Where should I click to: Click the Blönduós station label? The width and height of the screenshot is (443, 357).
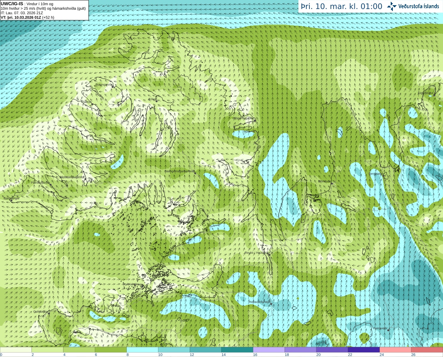325,181
